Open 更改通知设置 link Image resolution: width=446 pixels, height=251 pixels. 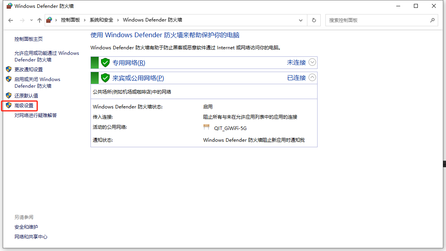29,69
